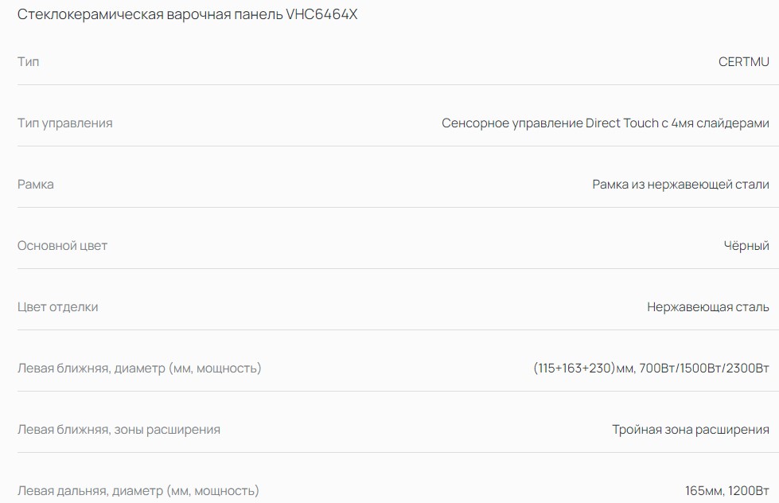Click the "Рамка из нержавеющей стали" value
Image resolution: width=779 pixels, height=503 pixels.
click(680, 185)
